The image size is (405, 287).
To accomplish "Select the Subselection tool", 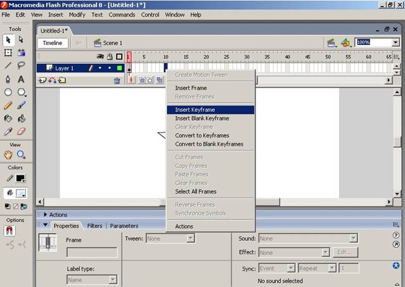I will coord(21,40).
